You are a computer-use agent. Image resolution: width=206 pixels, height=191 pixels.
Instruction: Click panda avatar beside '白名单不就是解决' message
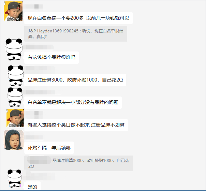coord(15,97)
